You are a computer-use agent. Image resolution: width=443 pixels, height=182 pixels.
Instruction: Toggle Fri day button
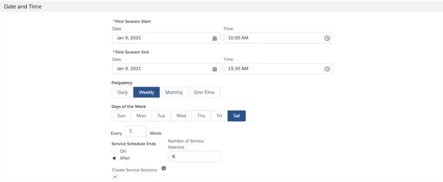tap(219, 116)
